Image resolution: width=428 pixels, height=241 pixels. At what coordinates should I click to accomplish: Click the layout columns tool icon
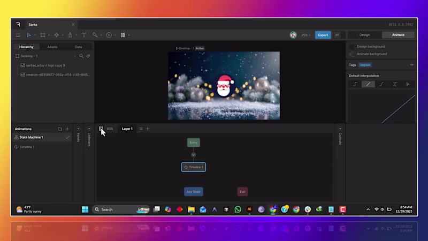pyautogui.click(x=123, y=35)
